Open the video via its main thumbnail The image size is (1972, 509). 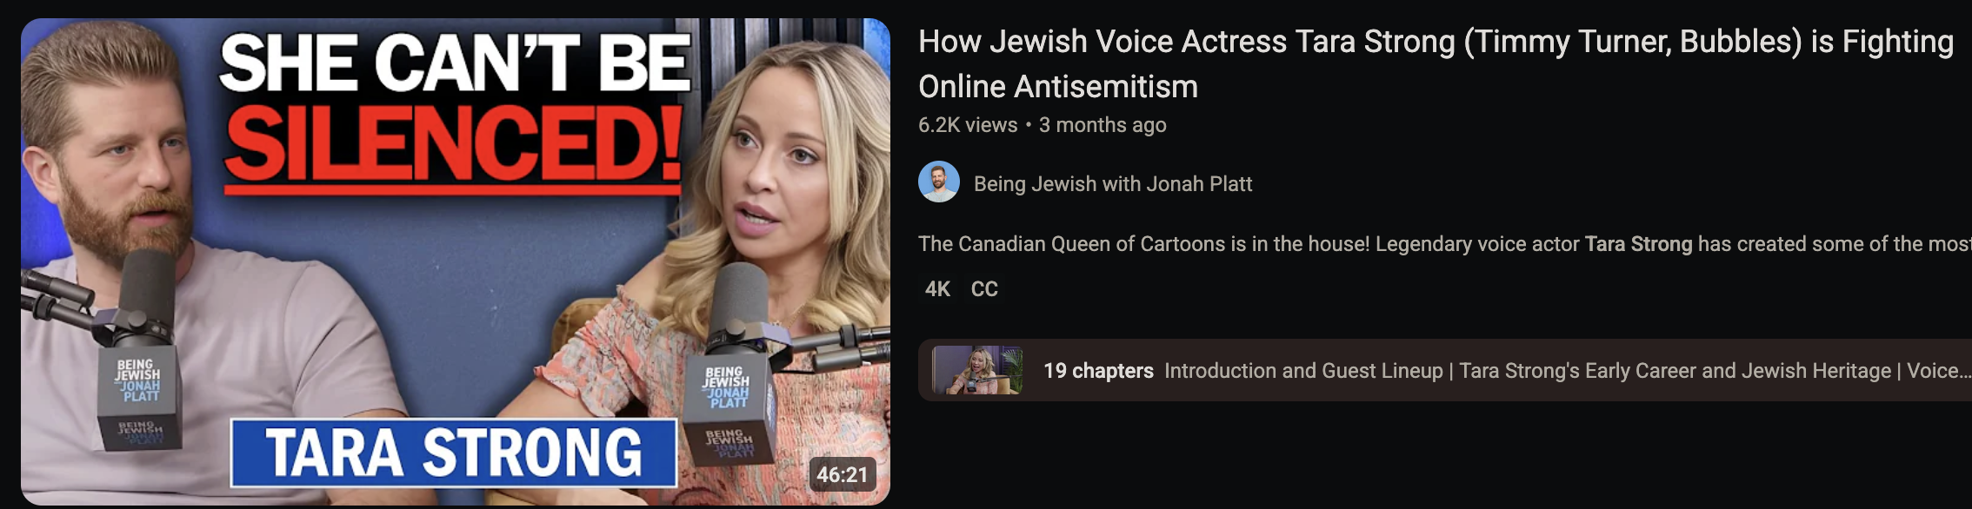coord(456,261)
